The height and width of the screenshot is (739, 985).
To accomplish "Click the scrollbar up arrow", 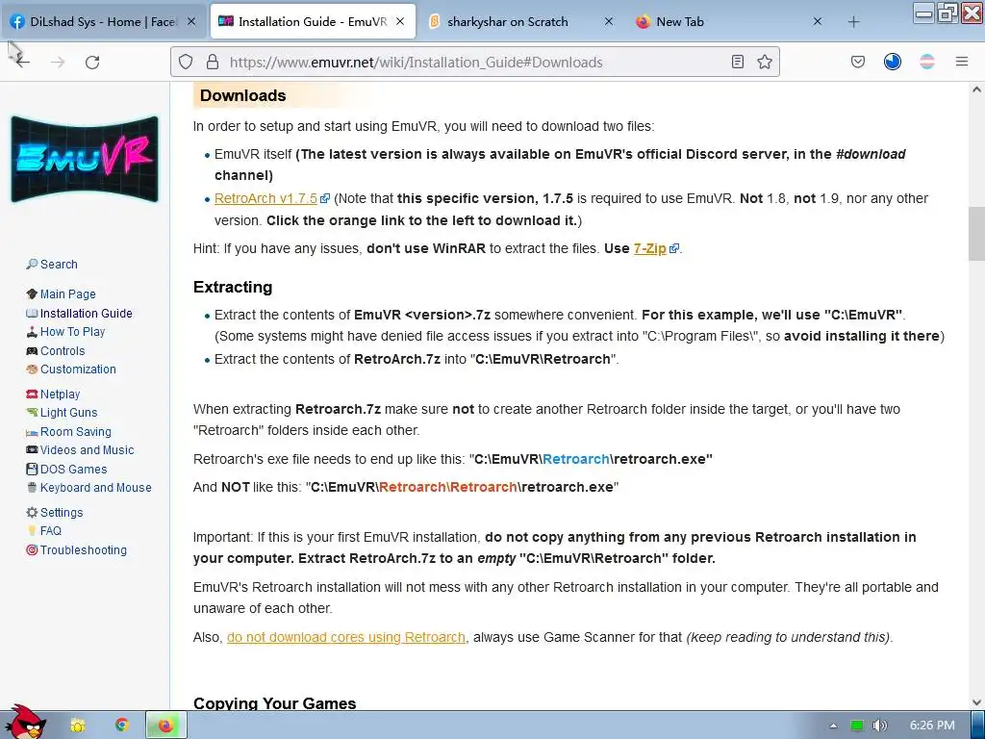I will (976, 89).
